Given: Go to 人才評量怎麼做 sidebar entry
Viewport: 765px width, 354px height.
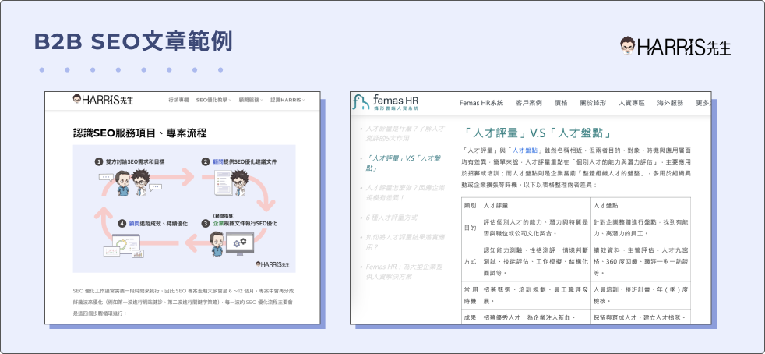Looking at the screenshot, I should click(405, 193).
